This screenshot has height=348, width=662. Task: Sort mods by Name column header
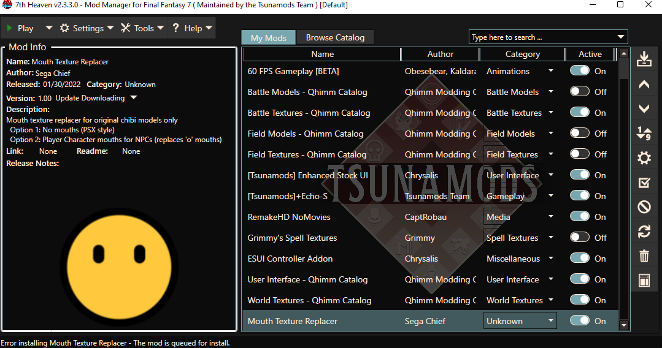click(x=322, y=54)
